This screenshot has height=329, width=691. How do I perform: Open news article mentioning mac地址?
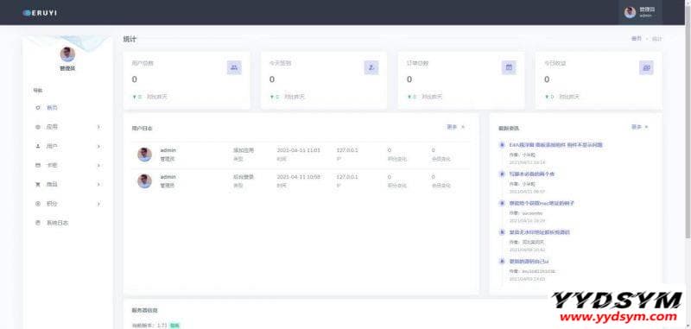(542, 203)
